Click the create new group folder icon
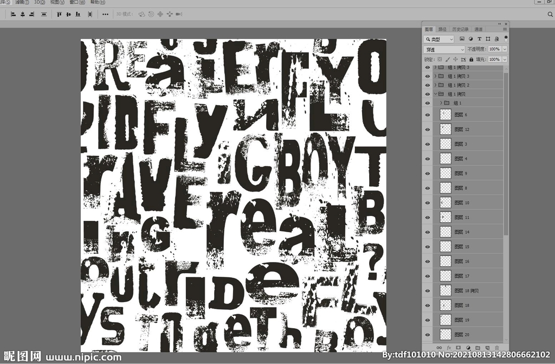 pos(478,348)
